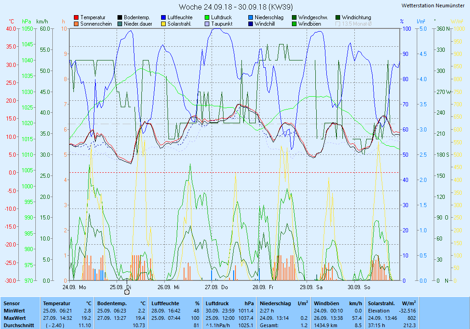
Task: Click the green Luftdruck legend swatch
Action: pos(207,18)
